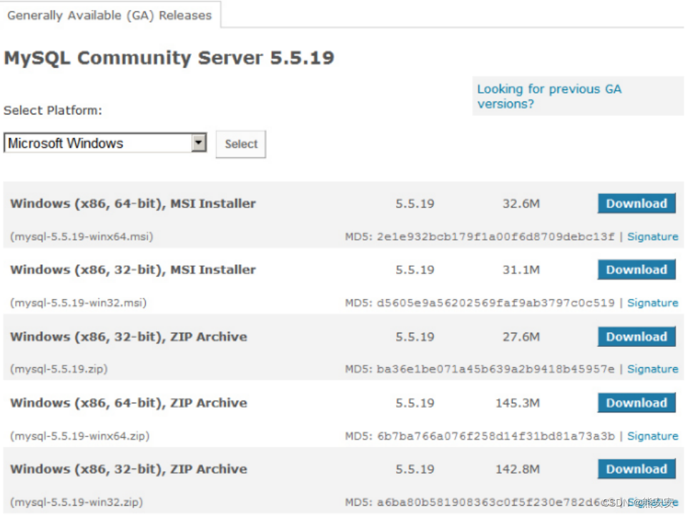Follow the Looking for previous GA versions link

(548, 96)
